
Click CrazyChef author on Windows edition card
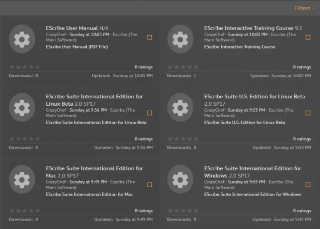coord(214,182)
